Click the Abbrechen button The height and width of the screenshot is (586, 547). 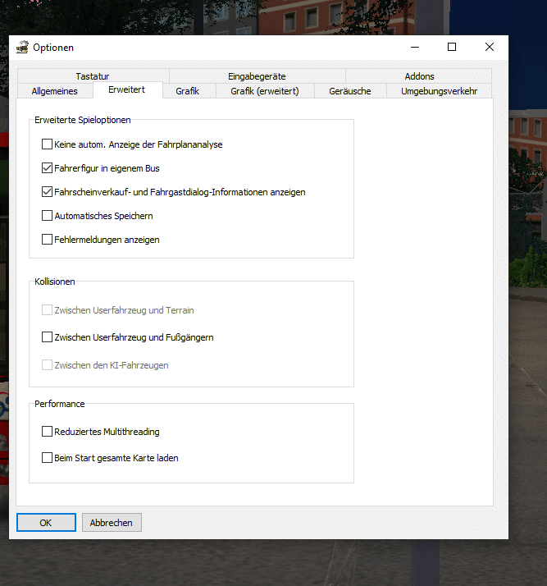(x=112, y=523)
